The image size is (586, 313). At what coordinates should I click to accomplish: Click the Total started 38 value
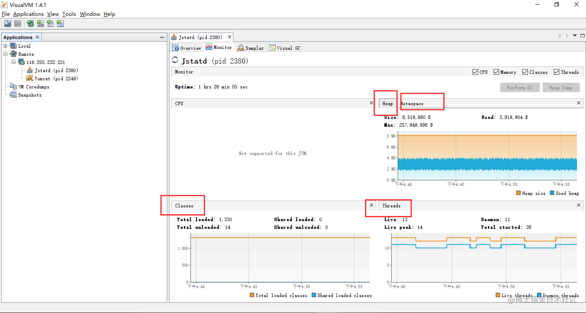pyautogui.click(x=528, y=227)
